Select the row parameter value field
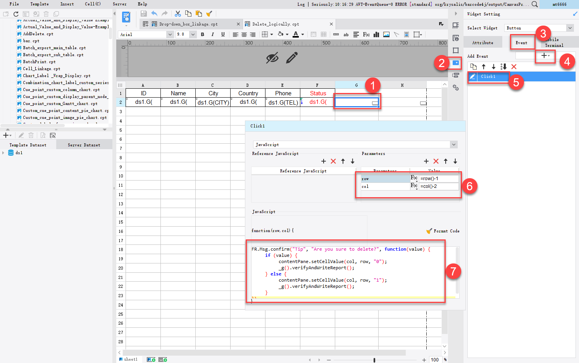 pyautogui.click(x=439, y=178)
